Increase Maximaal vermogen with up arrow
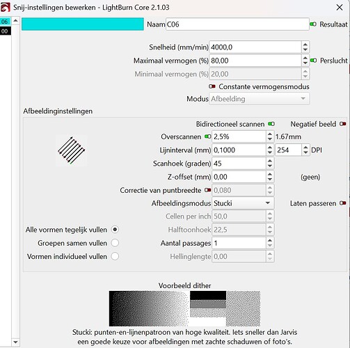 coord(305,58)
